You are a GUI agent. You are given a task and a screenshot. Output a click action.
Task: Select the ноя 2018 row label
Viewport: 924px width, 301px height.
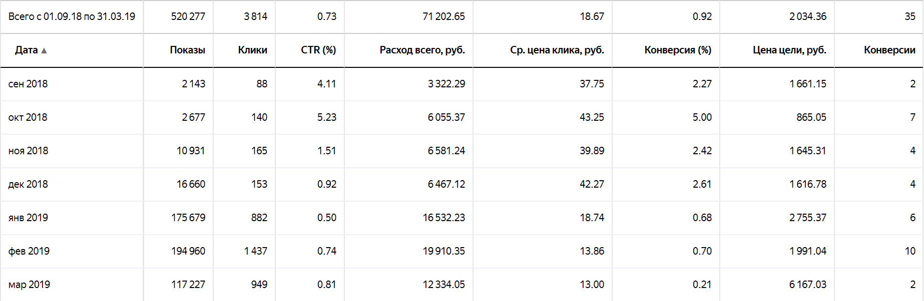pos(29,151)
